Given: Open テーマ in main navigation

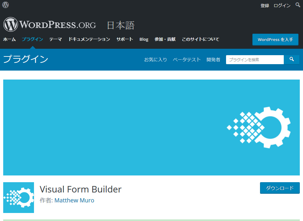Looking at the screenshot, I should pyautogui.click(x=56, y=39).
